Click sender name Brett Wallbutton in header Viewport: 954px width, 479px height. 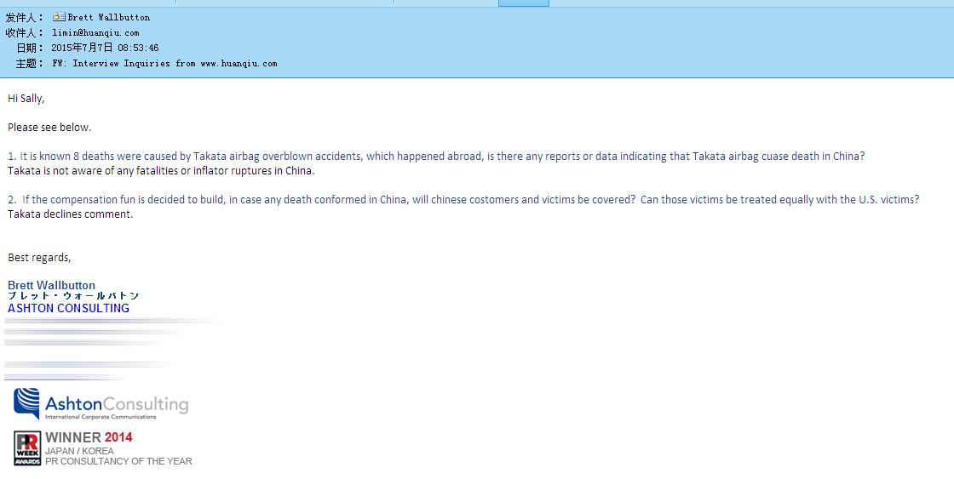coord(108,17)
